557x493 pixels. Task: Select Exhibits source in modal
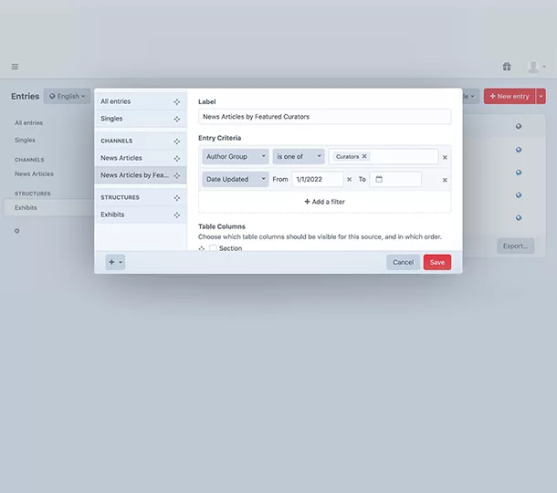click(x=141, y=215)
